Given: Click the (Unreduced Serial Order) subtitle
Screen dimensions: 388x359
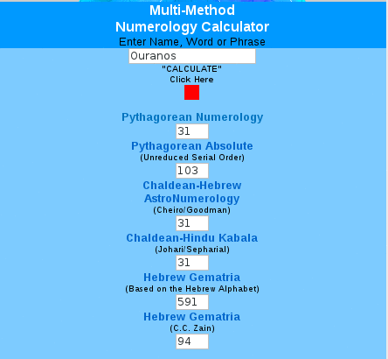Looking at the screenshot, I should [x=192, y=158].
